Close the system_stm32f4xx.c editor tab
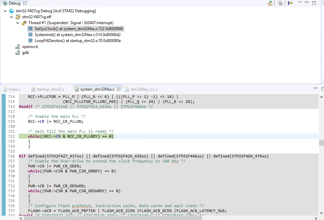This screenshot has width=324, height=220. point(119,89)
